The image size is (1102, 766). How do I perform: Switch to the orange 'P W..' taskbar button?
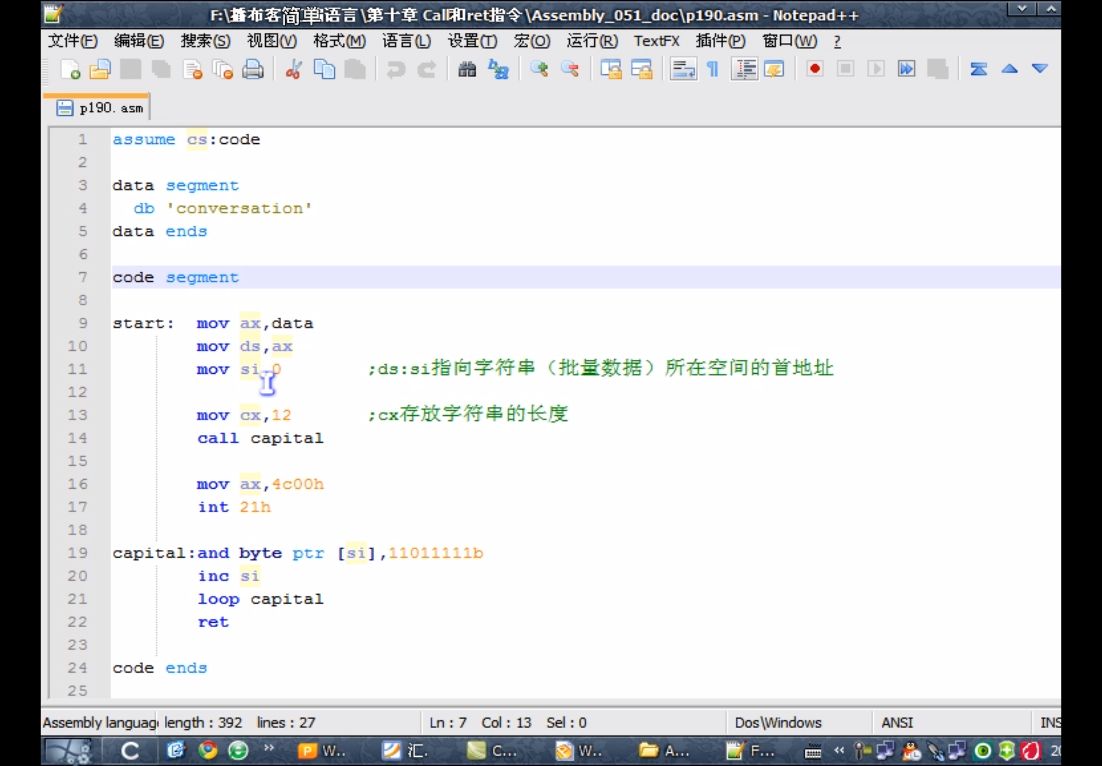(322, 750)
